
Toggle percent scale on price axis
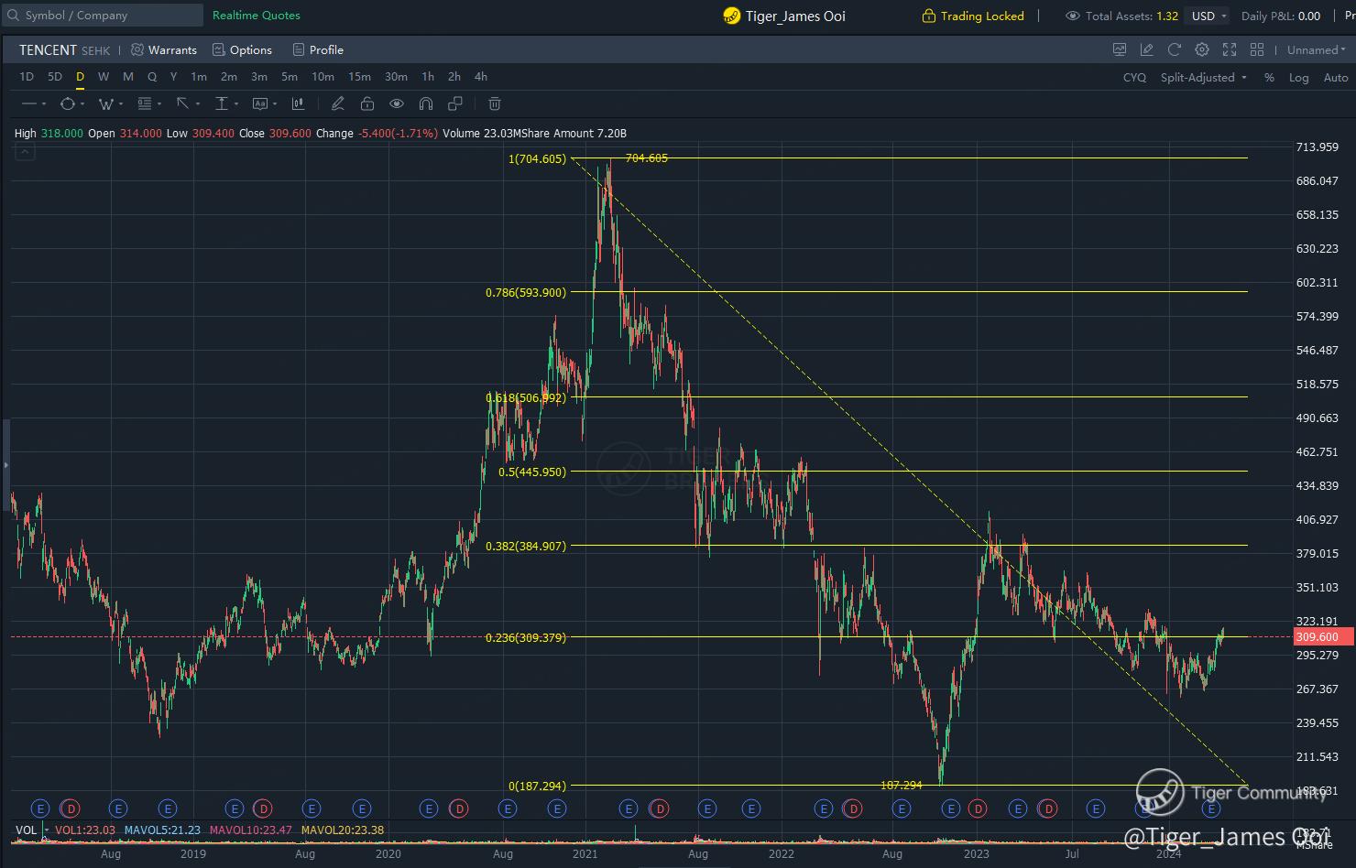coord(1269,78)
